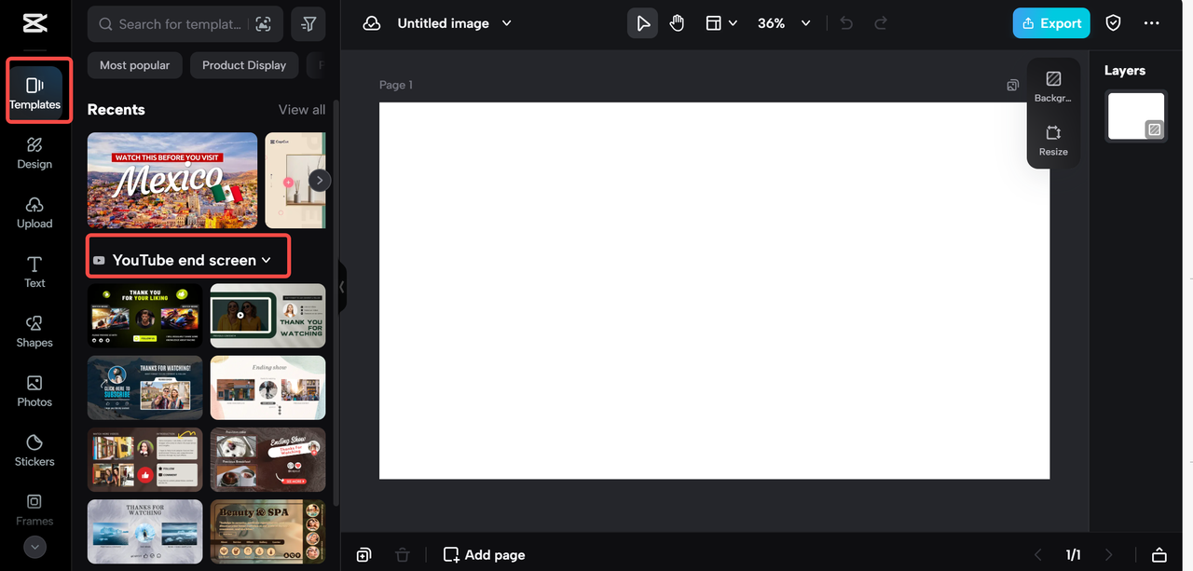Screen dimensions: 1193x571
Task: Select Click here to subscribe template
Action: pyautogui.click(x=144, y=387)
